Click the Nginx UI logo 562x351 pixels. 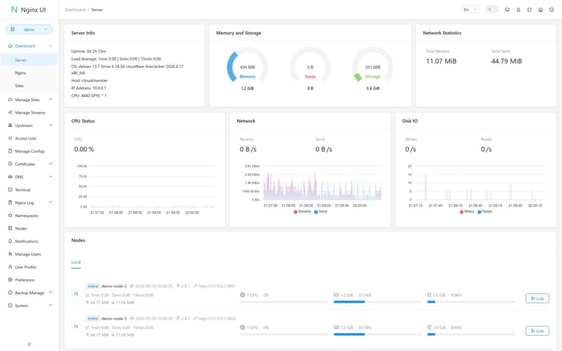click(29, 10)
